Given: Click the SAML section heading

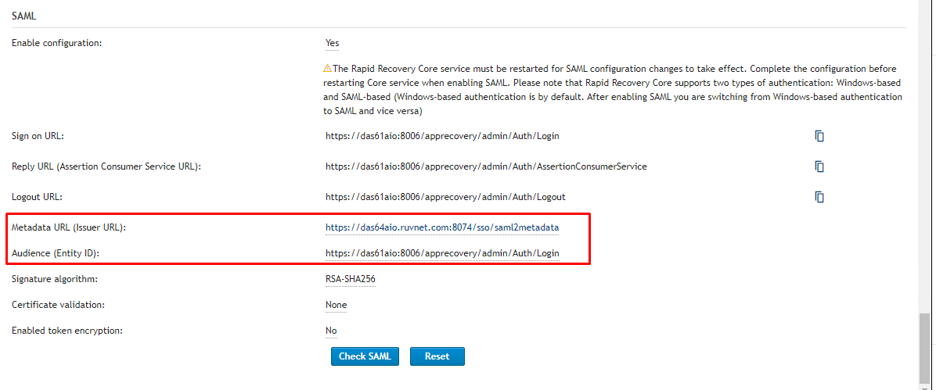Looking at the screenshot, I should coord(24,16).
